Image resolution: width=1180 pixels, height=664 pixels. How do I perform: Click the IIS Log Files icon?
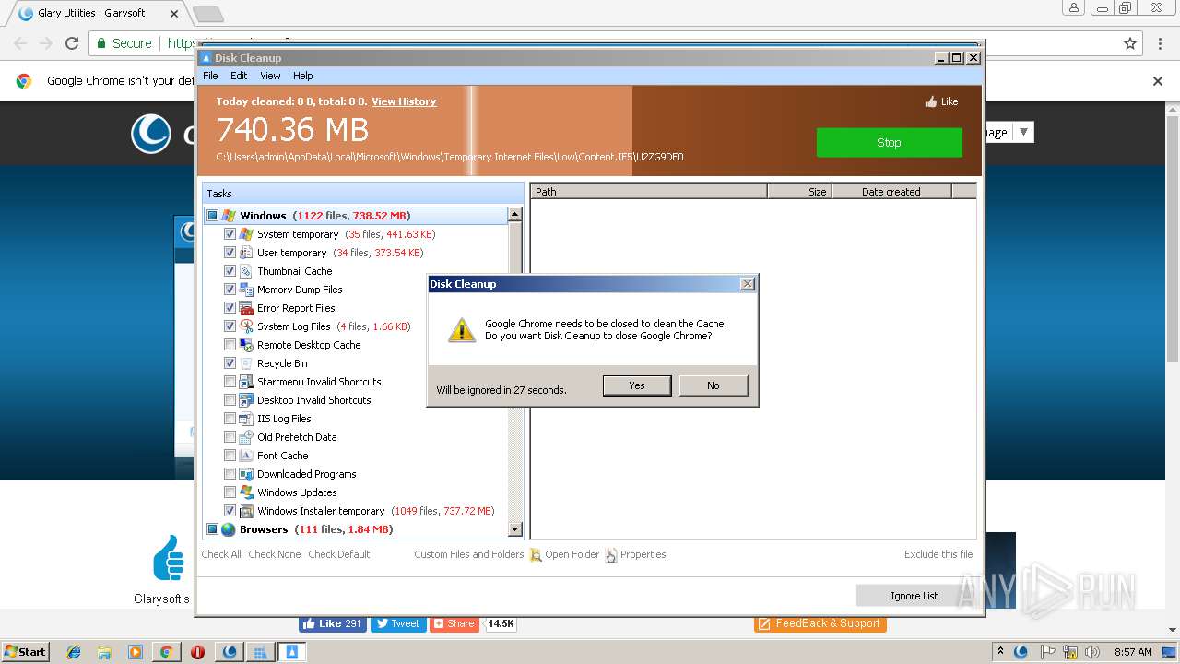point(246,419)
